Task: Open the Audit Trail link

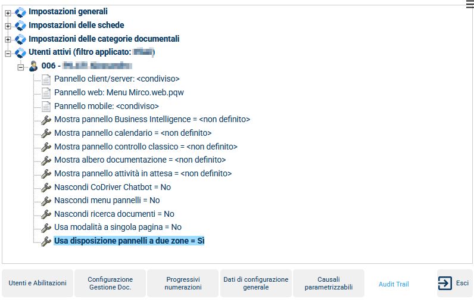Action: [x=394, y=284]
